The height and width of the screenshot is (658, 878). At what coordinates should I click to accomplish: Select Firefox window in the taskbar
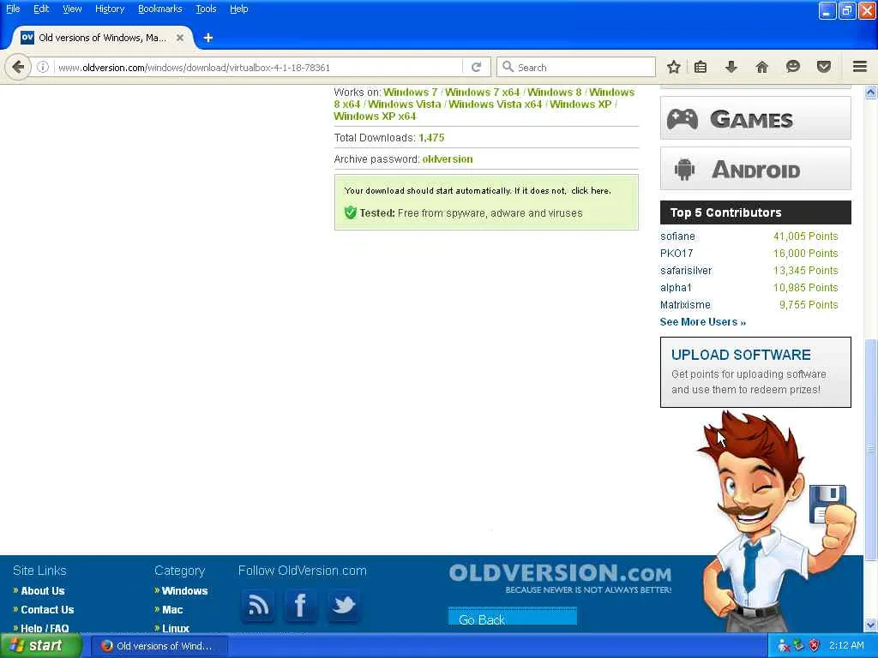[x=159, y=646]
